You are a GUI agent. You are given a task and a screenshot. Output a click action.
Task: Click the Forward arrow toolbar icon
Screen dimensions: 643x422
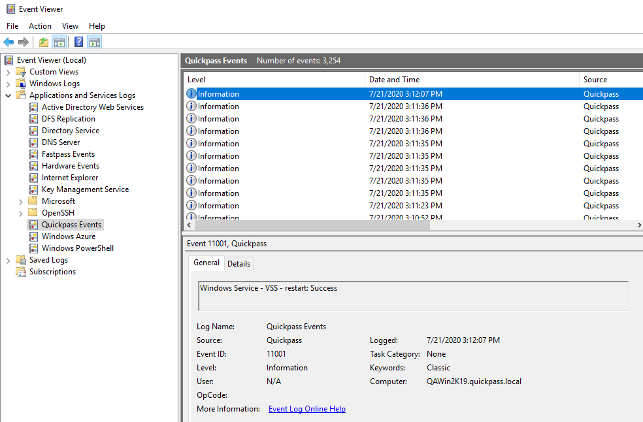click(24, 42)
